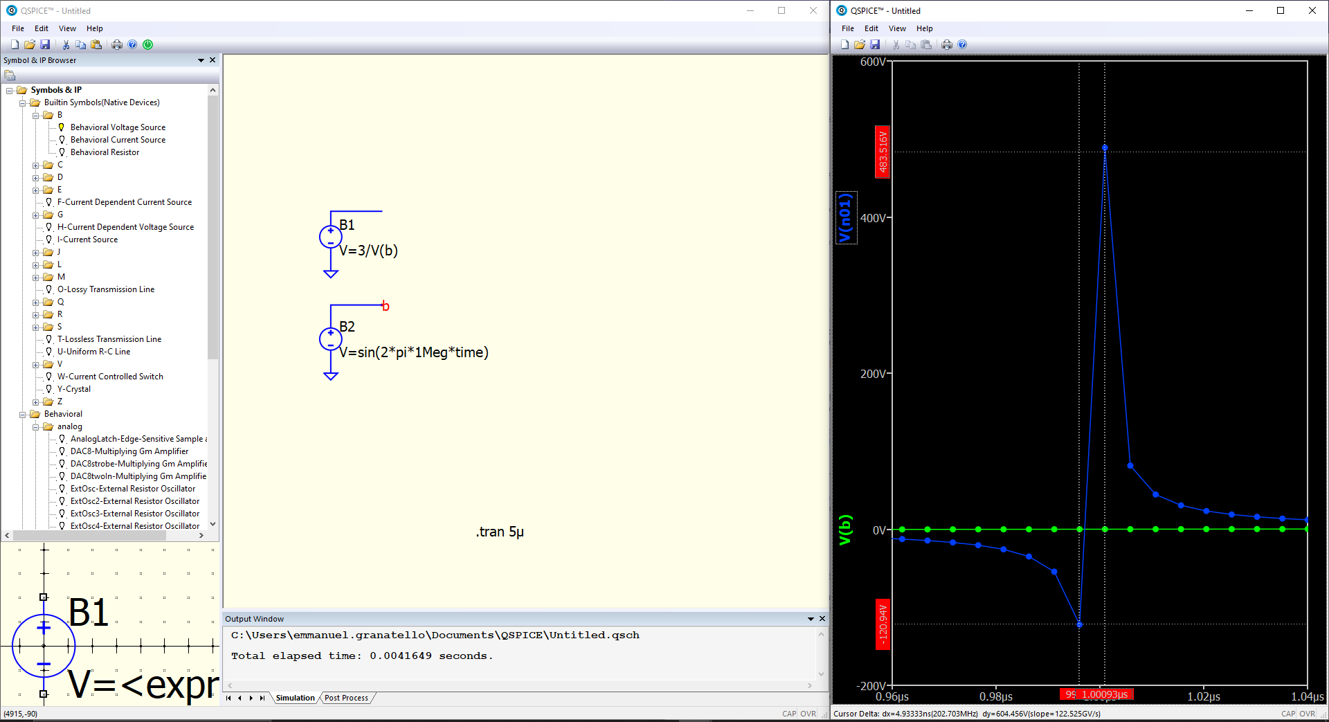
Task: Close the Output Window panel
Action: [822, 619]
